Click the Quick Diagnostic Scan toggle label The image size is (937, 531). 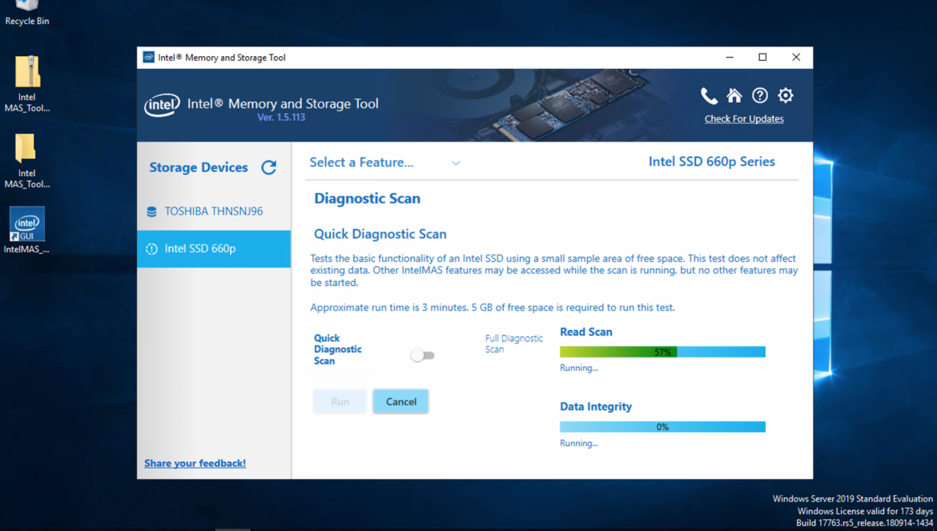point(338,349)
